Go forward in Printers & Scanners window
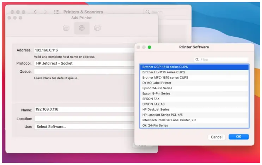Image resolution: width=262 pixels, height=165 pixels. pyautogui.click(x=45, y=12)
